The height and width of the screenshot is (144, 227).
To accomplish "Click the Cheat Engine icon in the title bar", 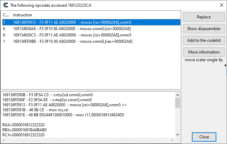I will (x=6, y=5).
